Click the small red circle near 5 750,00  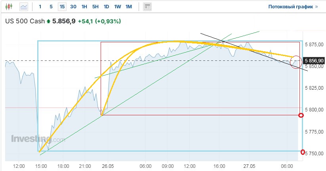[303, 152]
